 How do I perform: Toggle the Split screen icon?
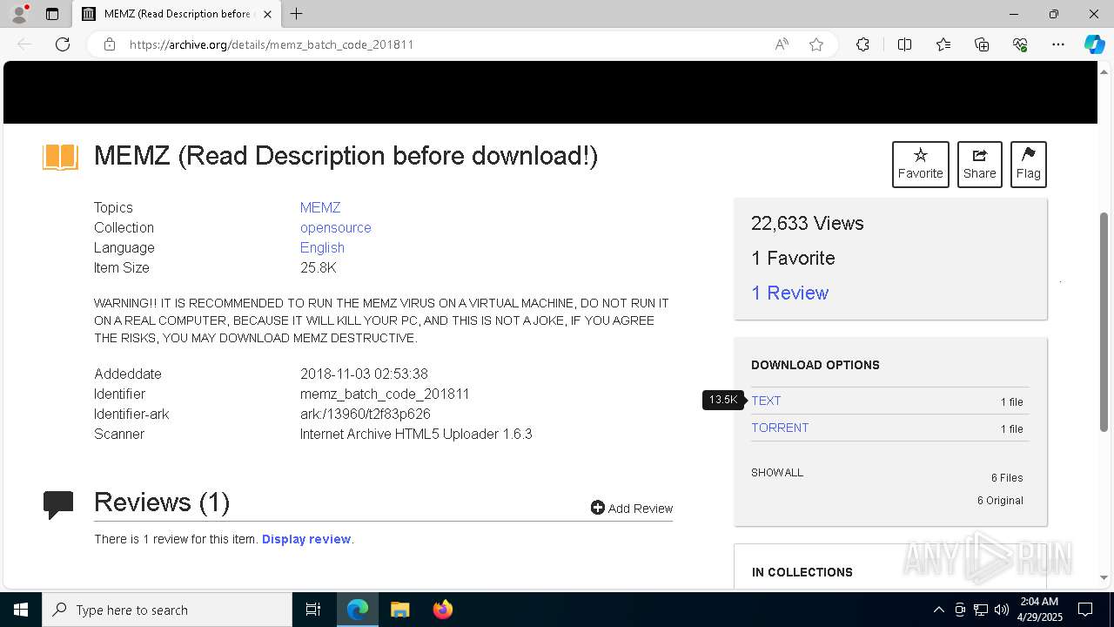904,44
